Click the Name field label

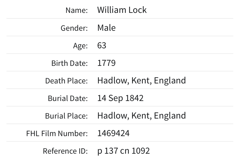[76, 10]
